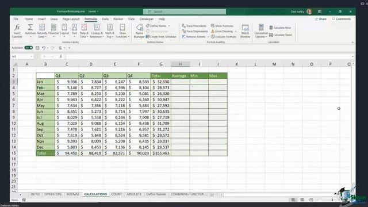Click Evaluate Formula
The width and height of the screenshot is (368, 207).
tap(223, 37)
